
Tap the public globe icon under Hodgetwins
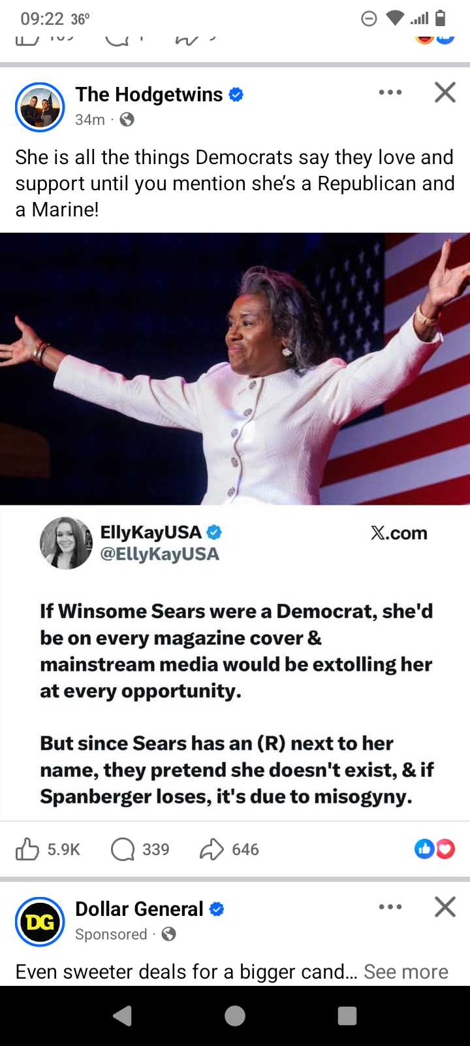tap(127, 119)
